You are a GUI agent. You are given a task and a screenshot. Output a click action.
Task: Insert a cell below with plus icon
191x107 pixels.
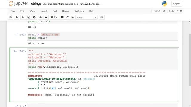pyautogui.click(x=17, y=17)
